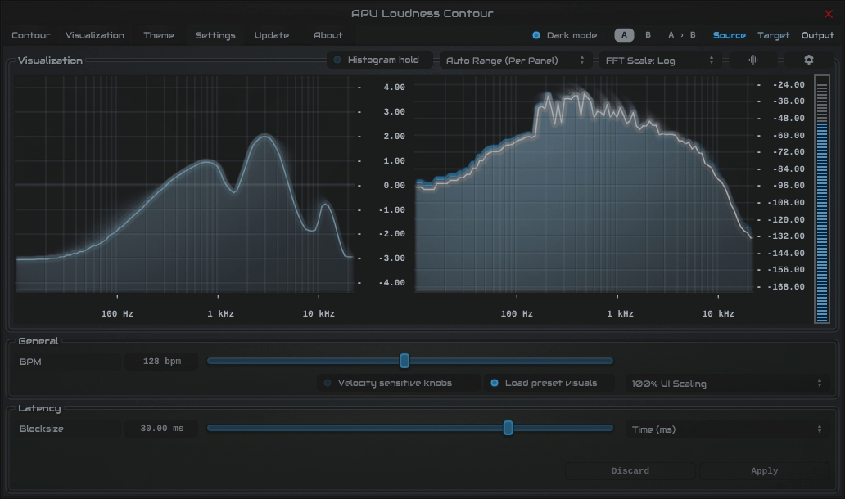Screen dimensions: 845x499
Task: Click the Apply button
Action: coord(764,471)
